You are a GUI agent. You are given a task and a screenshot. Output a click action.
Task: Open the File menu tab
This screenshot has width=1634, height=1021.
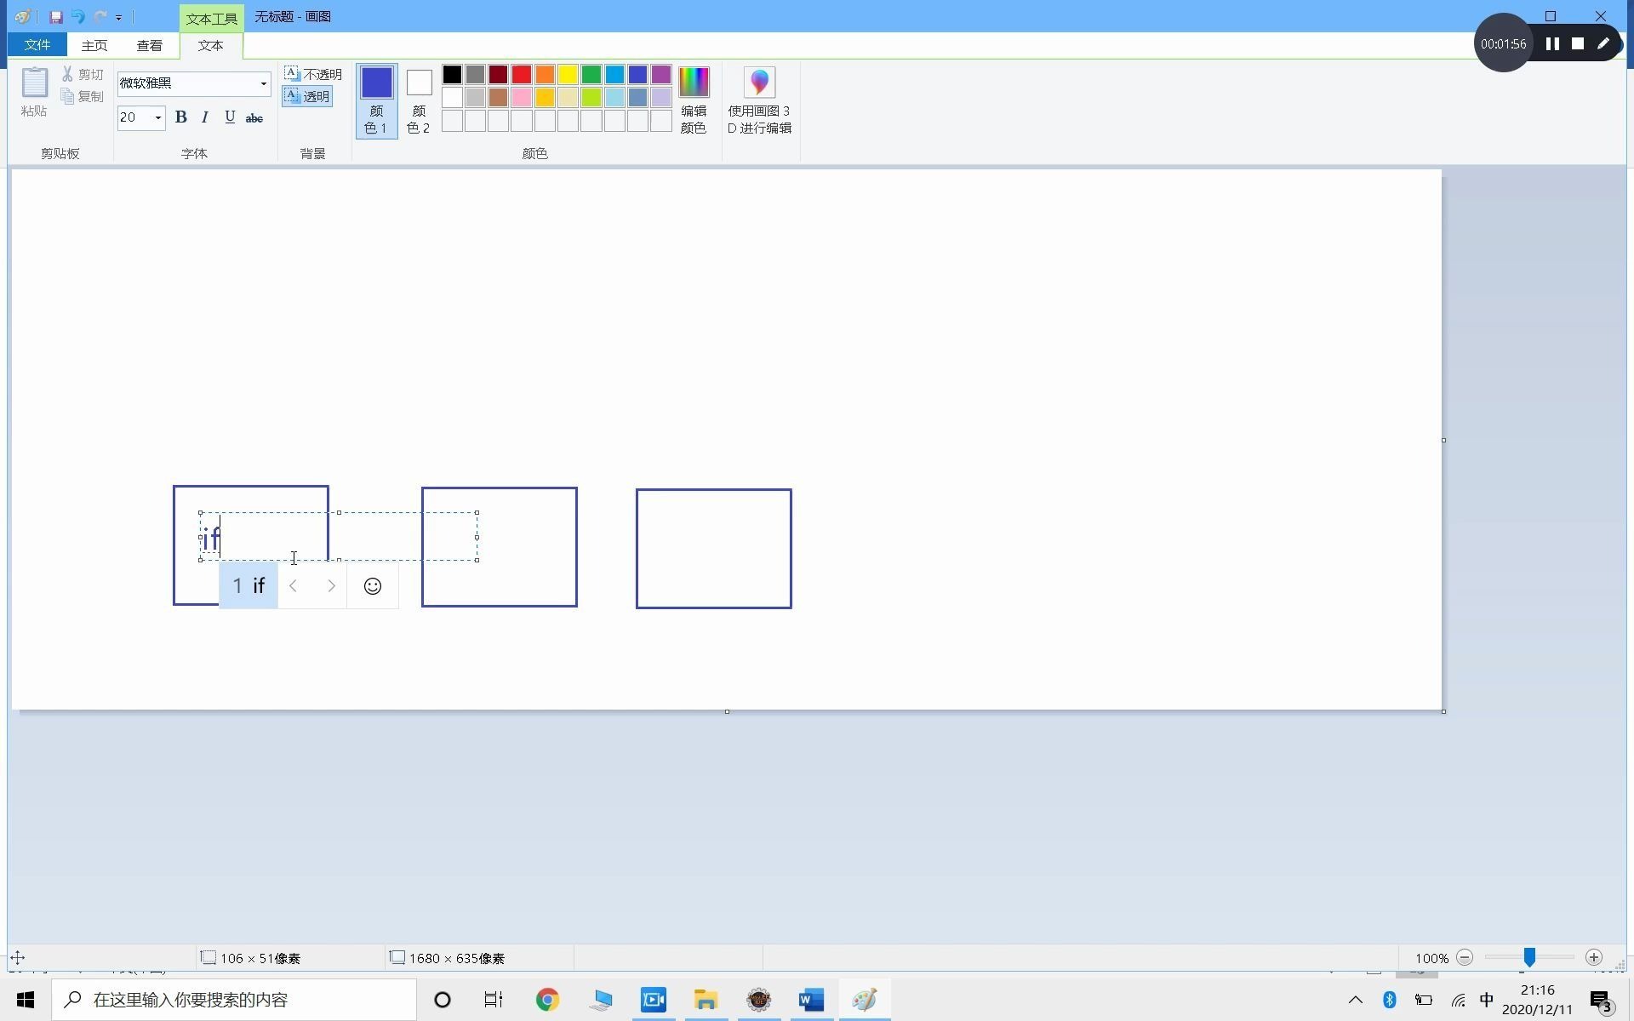click(x=37, y=45)
